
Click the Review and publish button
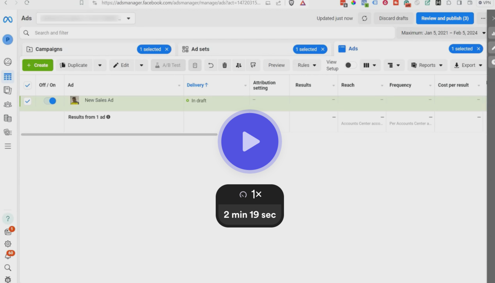pos(445,18)
